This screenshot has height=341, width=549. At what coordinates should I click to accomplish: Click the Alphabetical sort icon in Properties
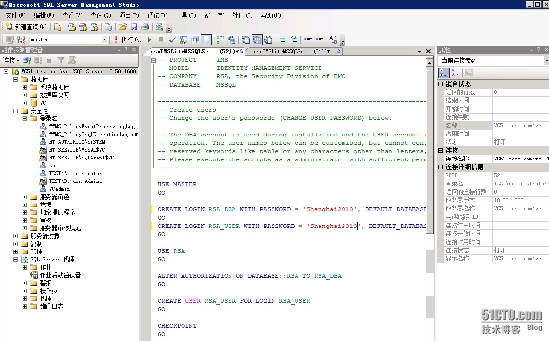[x=455, y=73]
